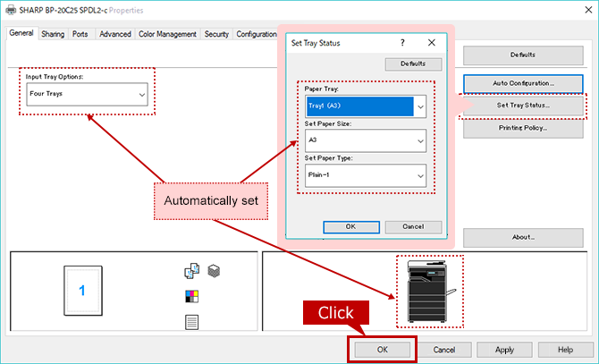
Task: Click the stacked paper output icon
Action: coord(214,271)
